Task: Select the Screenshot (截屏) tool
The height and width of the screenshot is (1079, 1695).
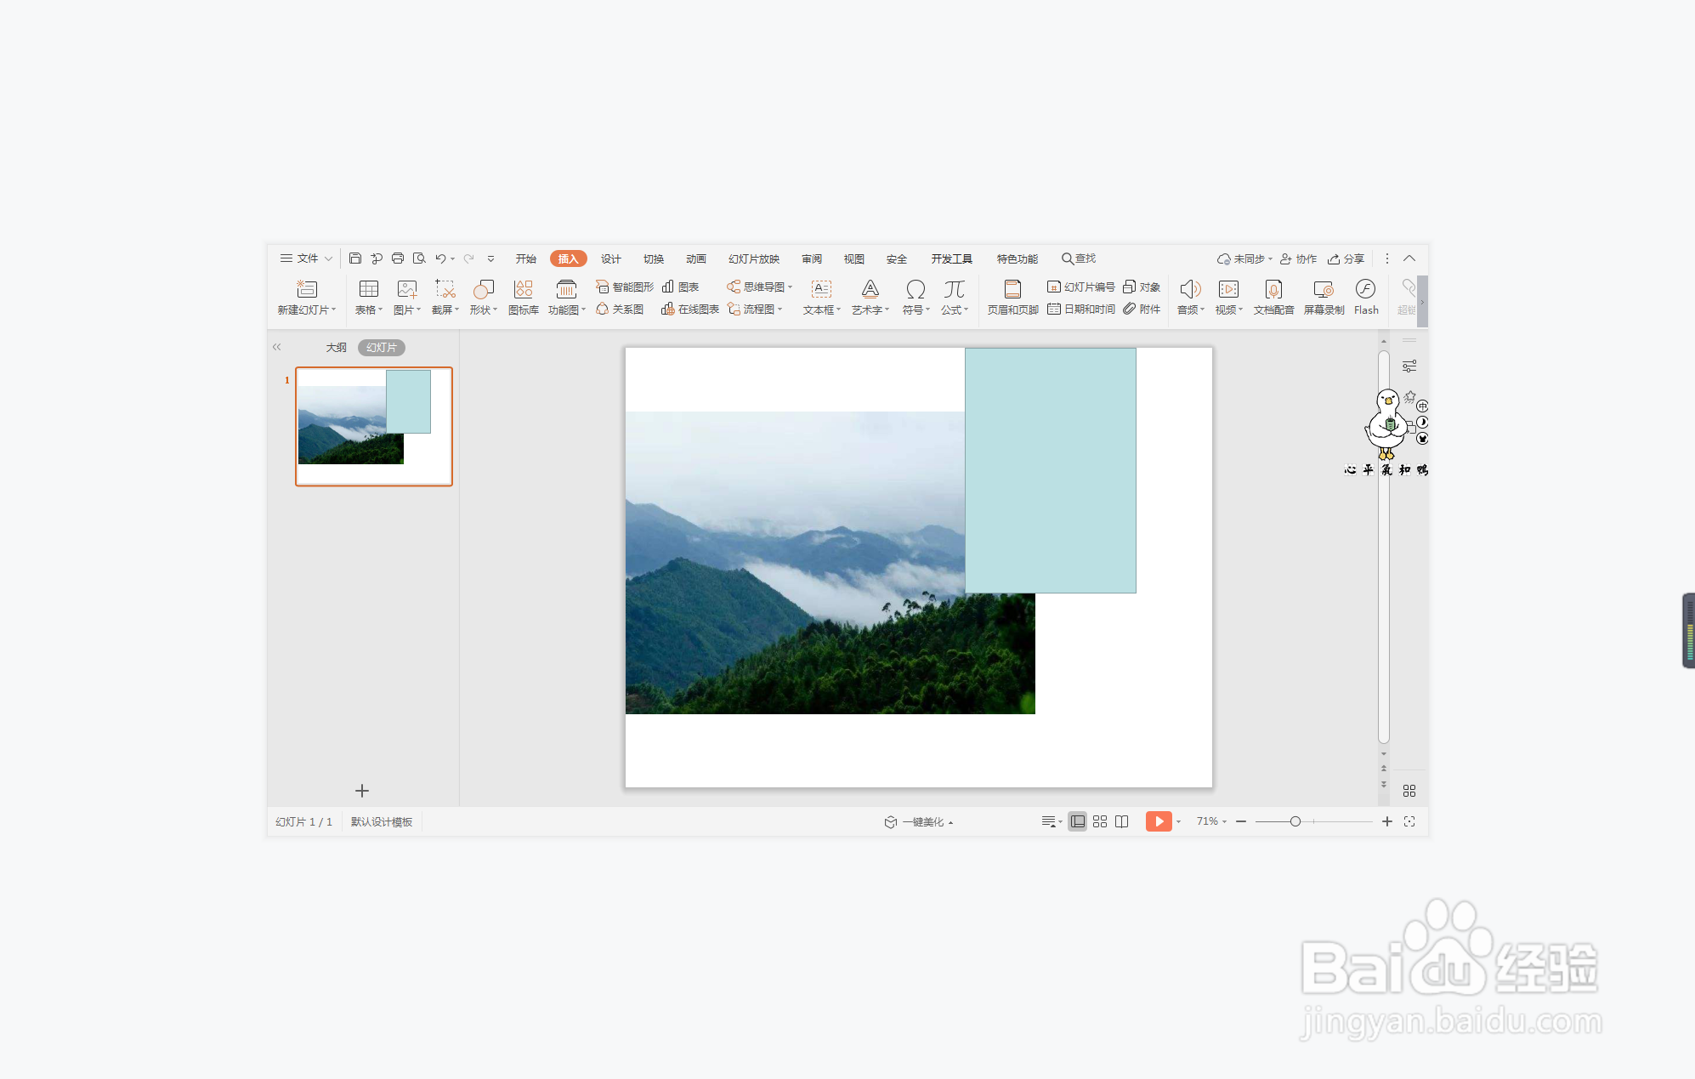Action: coord(445,289)
